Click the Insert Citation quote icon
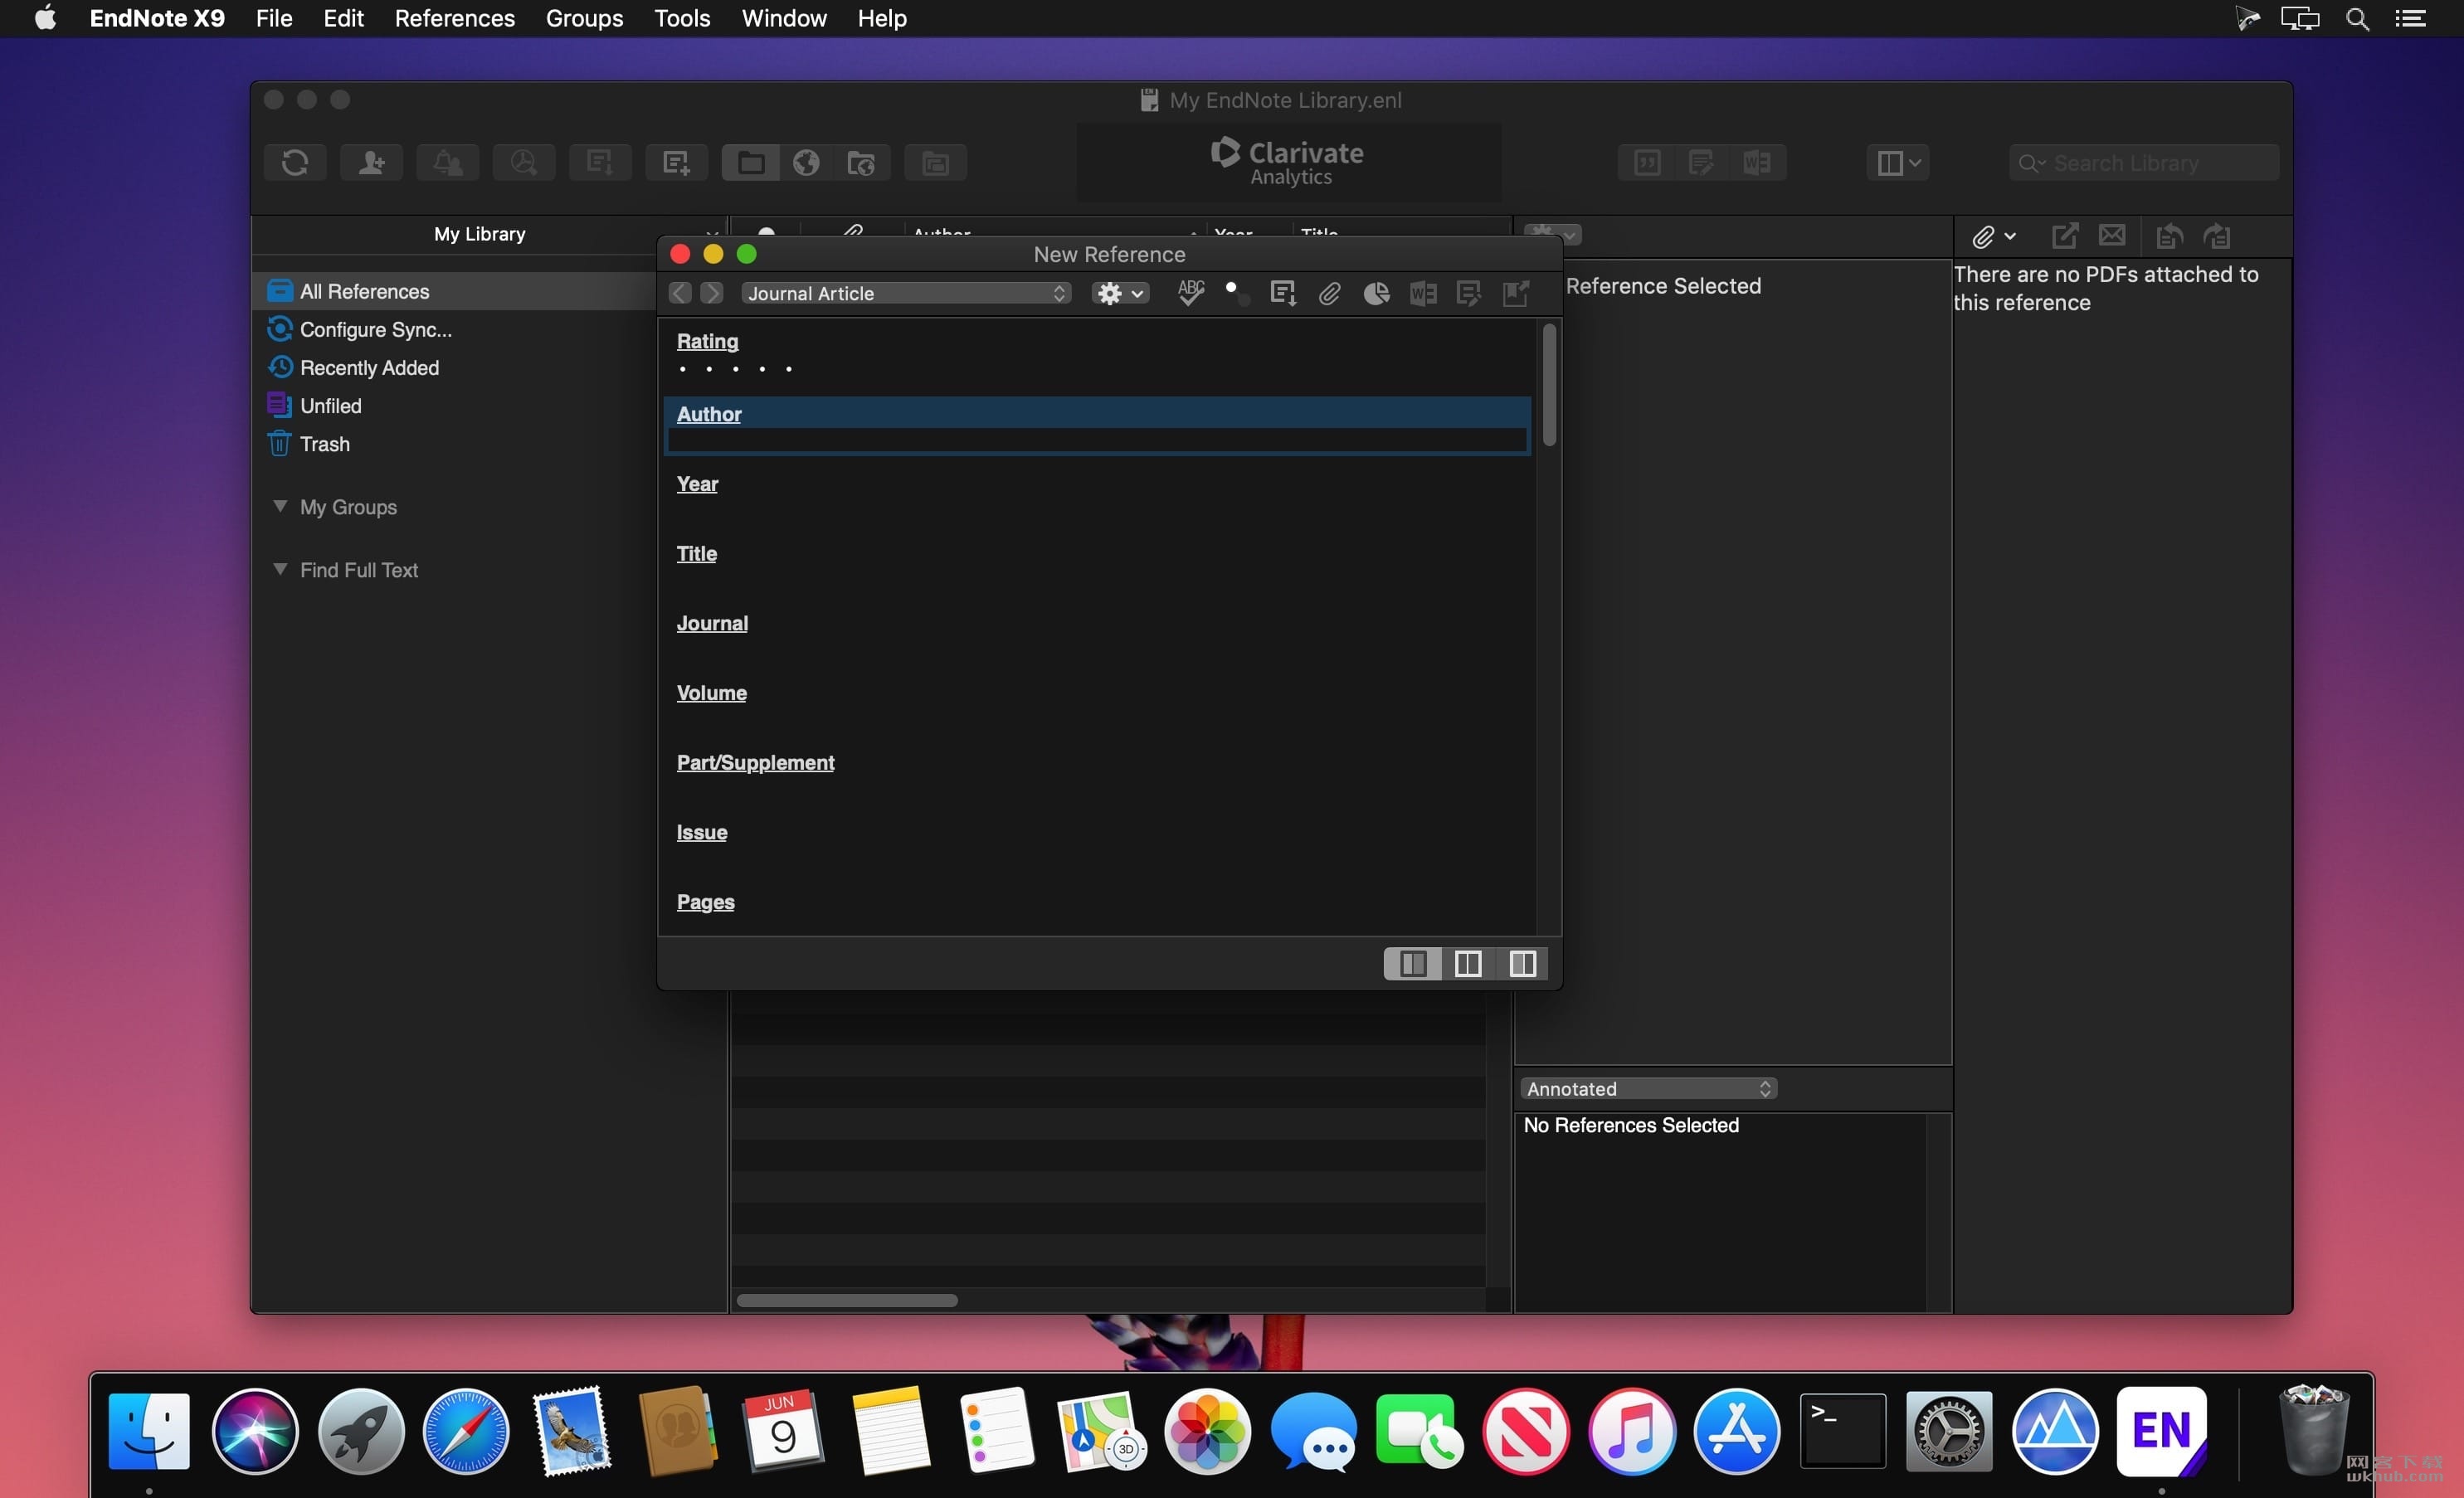 pos(1647,162)
